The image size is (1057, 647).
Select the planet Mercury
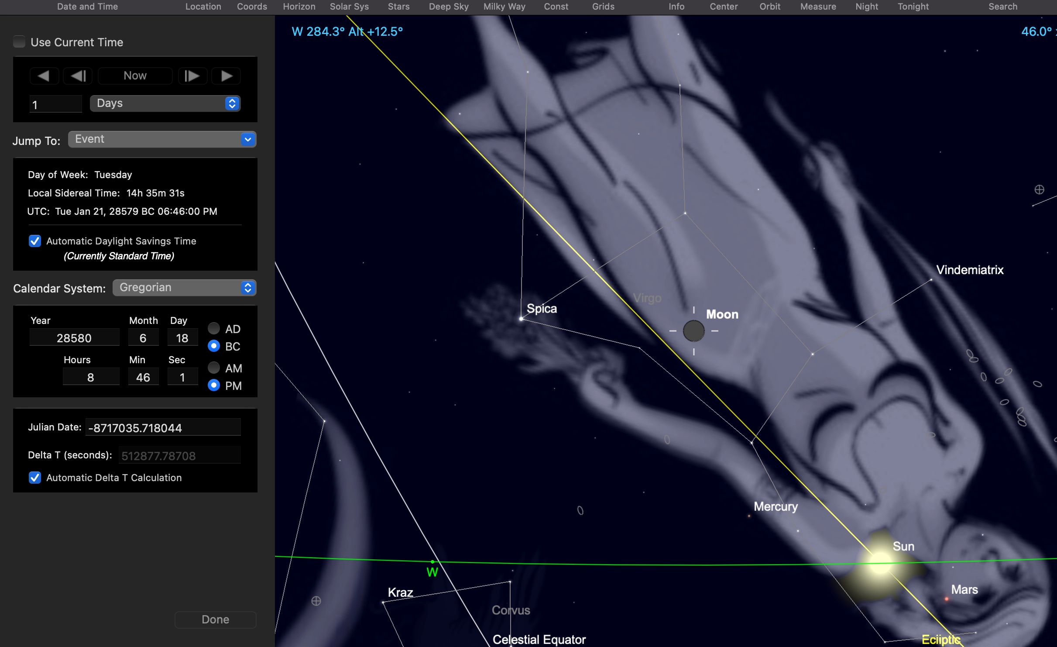pyautogui.click(x=749, y=516)
